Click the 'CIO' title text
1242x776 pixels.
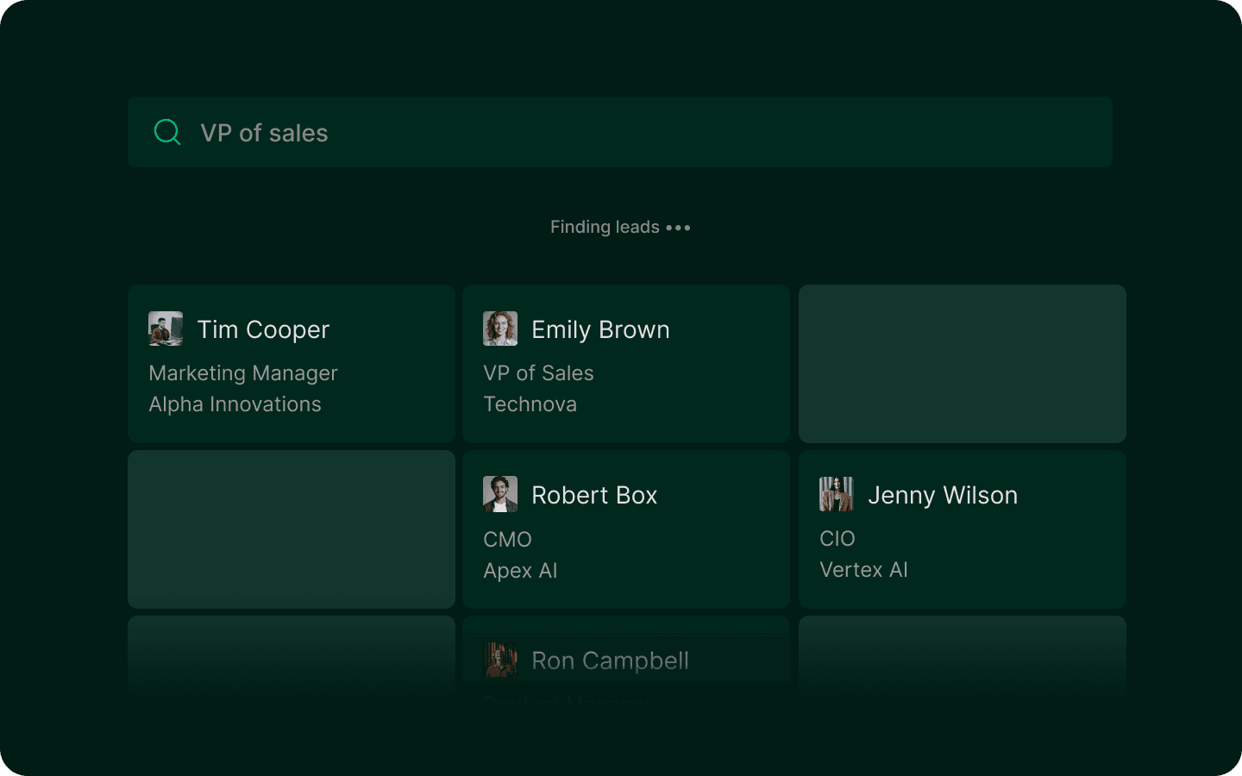pos(837,539)
